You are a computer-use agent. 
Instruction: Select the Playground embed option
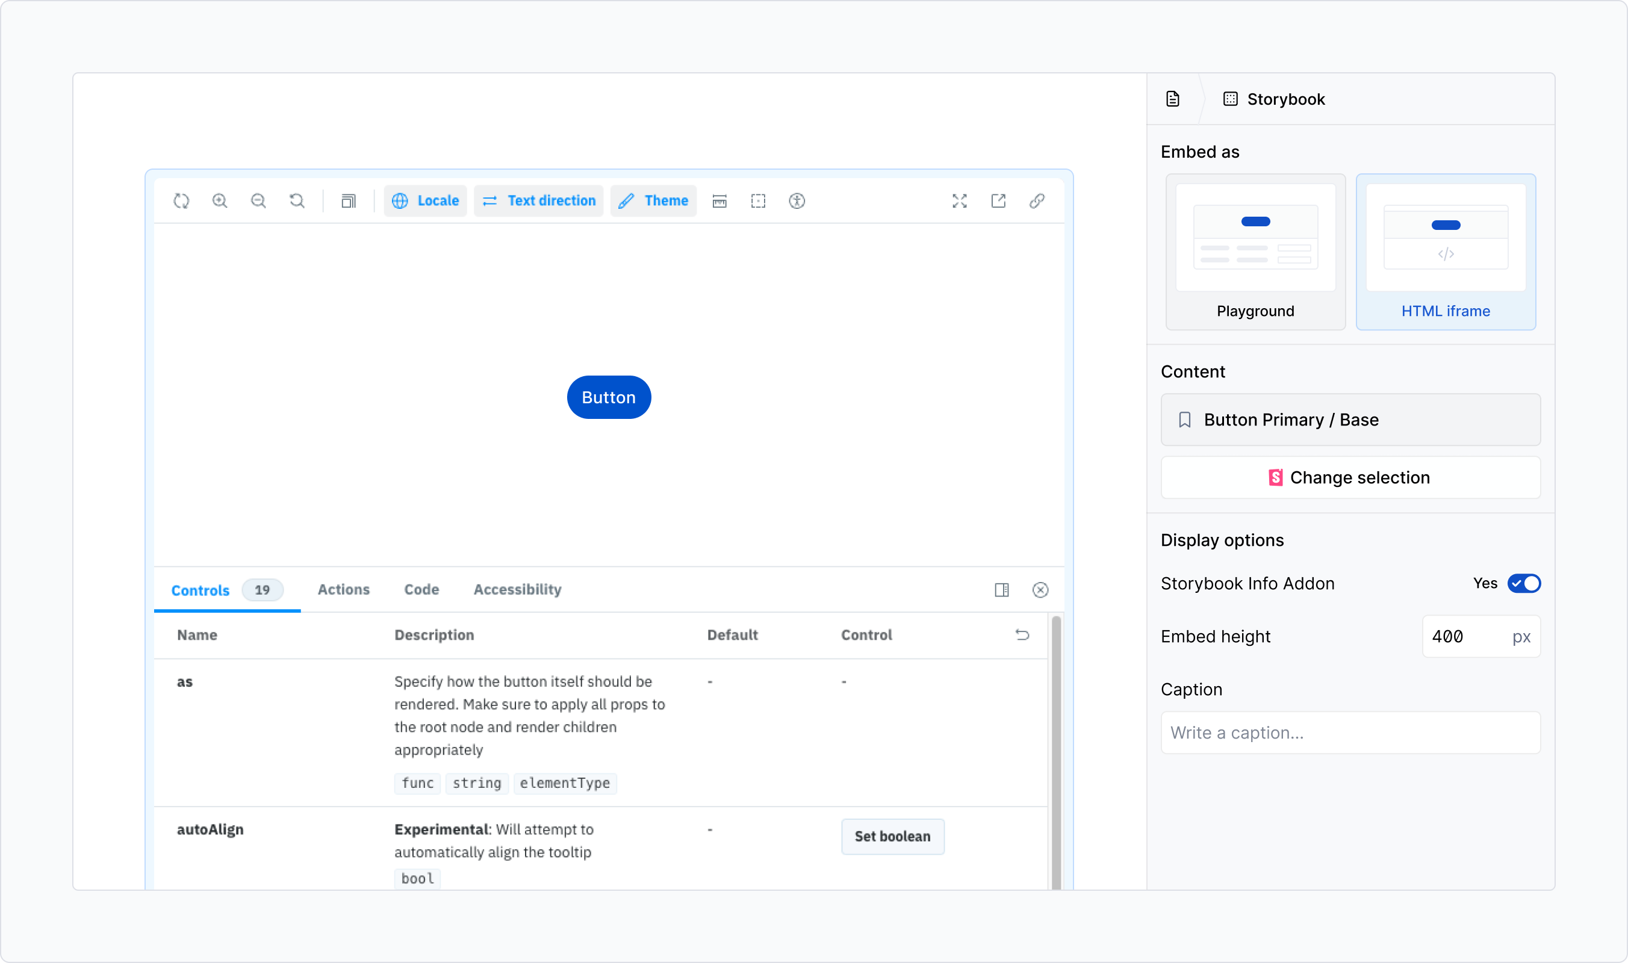coord(1255,252)
